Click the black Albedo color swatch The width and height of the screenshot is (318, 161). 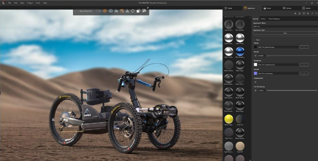click(x=255, y=47)
